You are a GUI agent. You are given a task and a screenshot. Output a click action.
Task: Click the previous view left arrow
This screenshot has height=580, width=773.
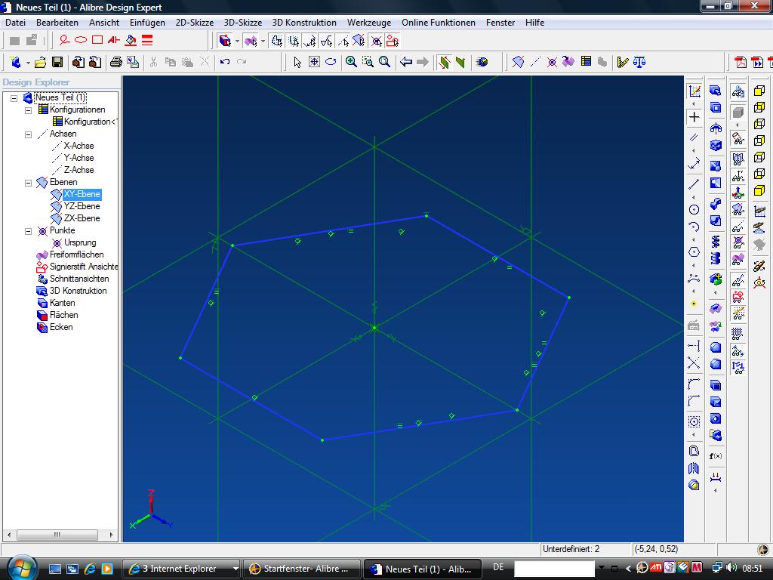[x=405, y=62]
